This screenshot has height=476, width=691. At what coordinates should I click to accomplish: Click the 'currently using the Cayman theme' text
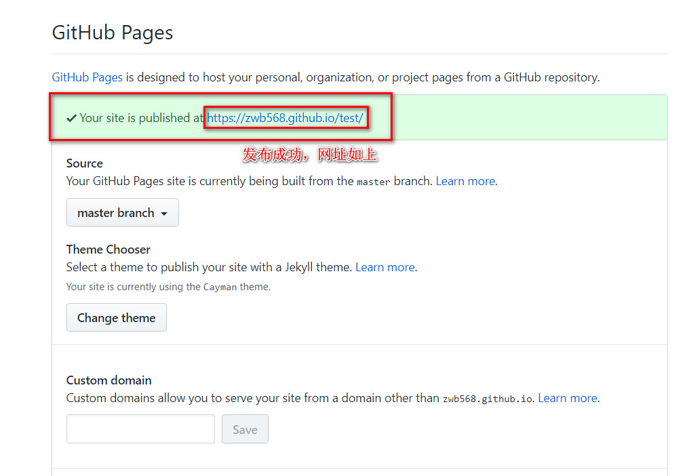pos(168,287)
